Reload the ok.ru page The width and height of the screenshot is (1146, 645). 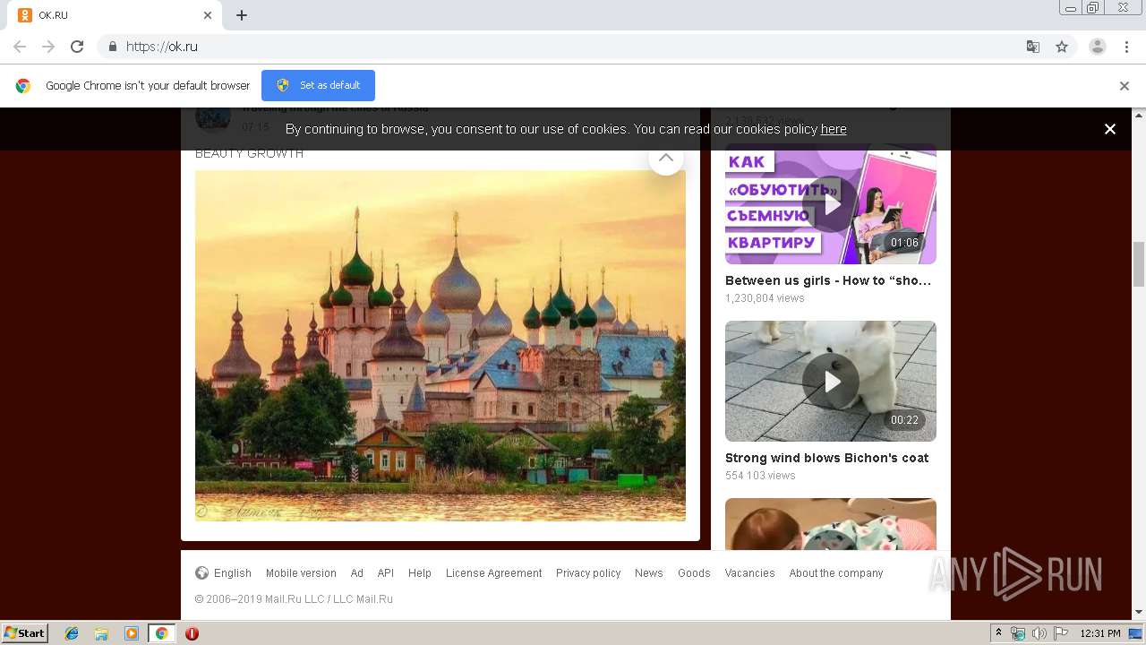(77, 47)
